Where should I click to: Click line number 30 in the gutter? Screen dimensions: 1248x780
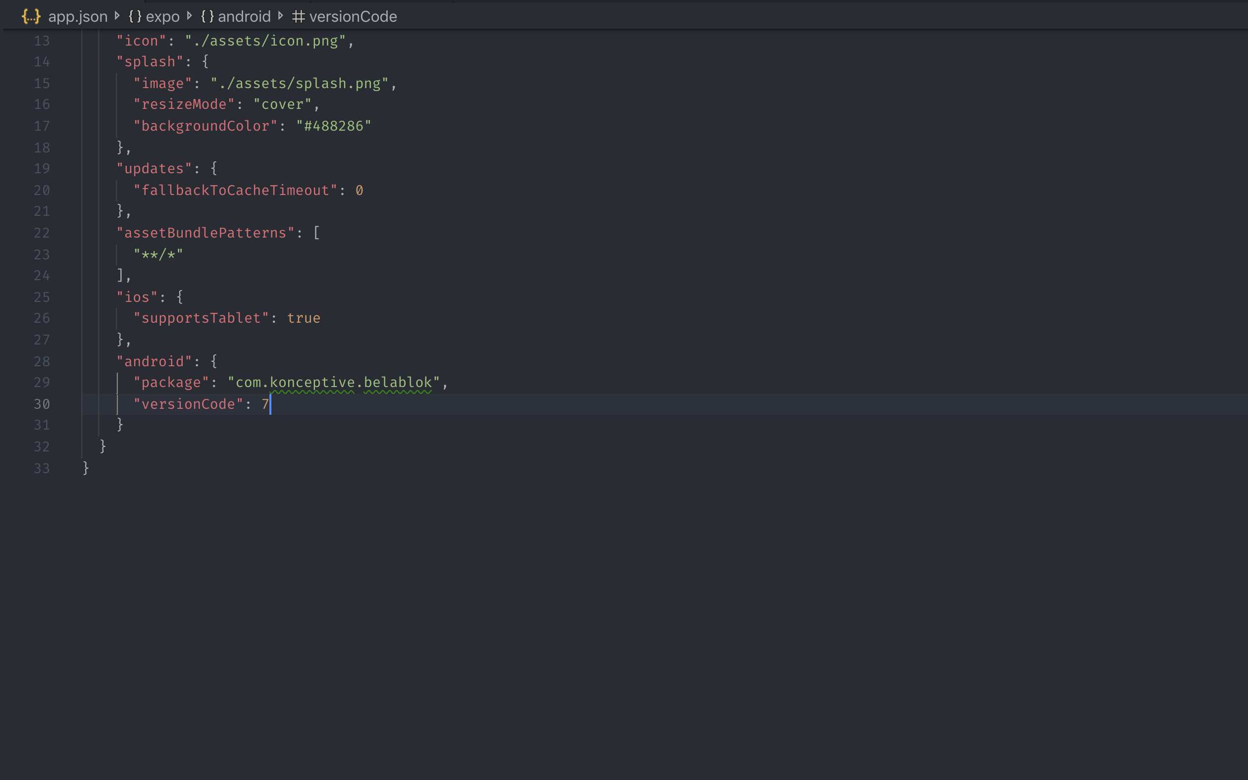point(42,404)
